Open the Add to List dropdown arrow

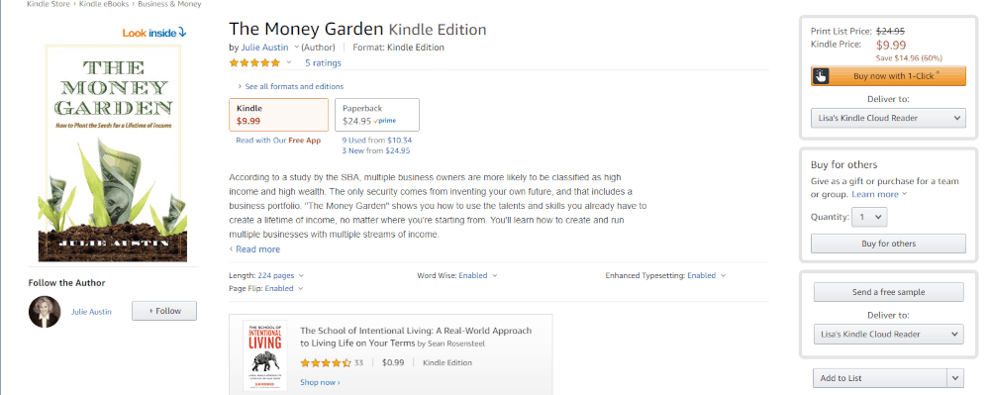[956, 378]
